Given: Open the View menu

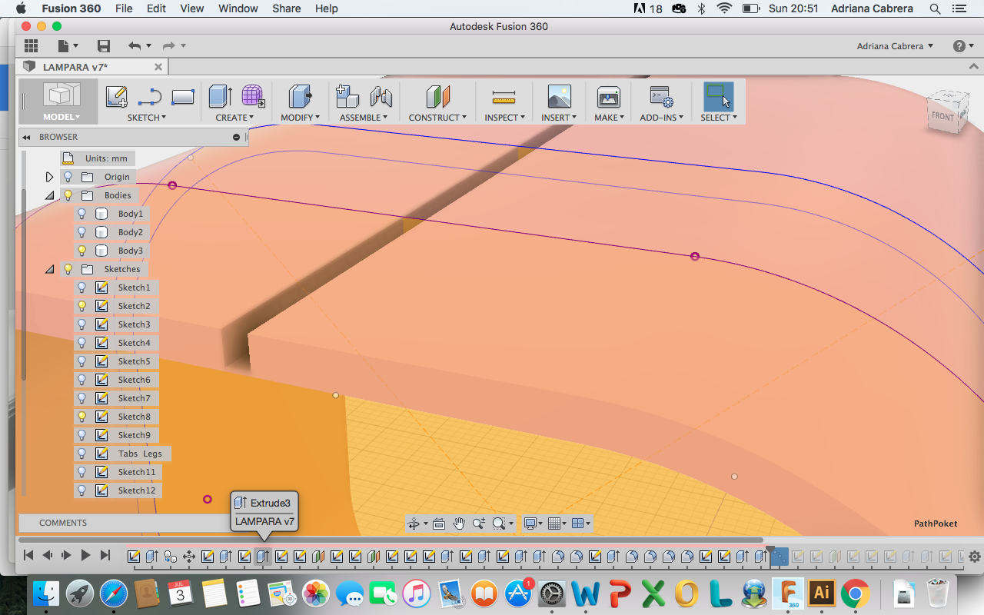Looking at the screenshot, I should [x=192, y=8].
